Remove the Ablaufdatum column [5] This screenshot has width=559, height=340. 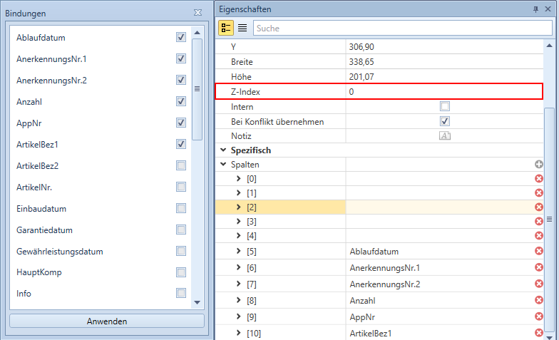tap(539, 251)
